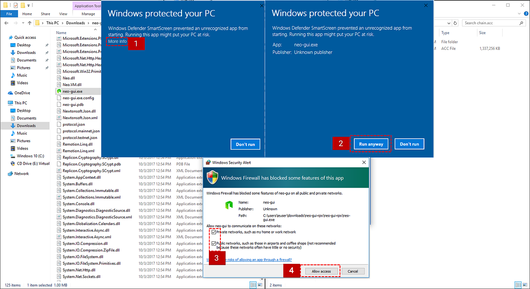Click Don't run beside Run anyway

coord(409,144)
